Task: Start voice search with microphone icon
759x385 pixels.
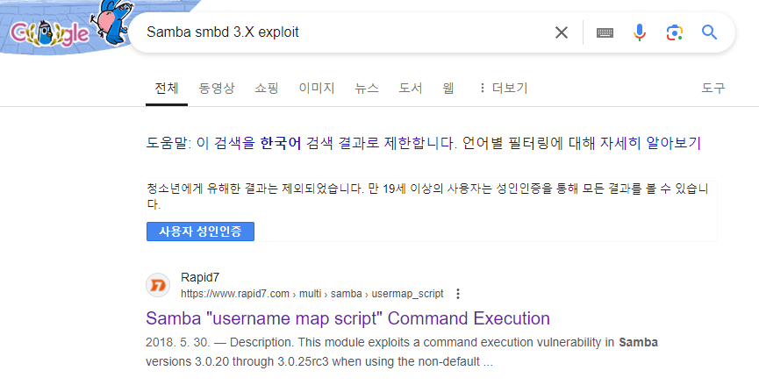Action: click(640, 32)
